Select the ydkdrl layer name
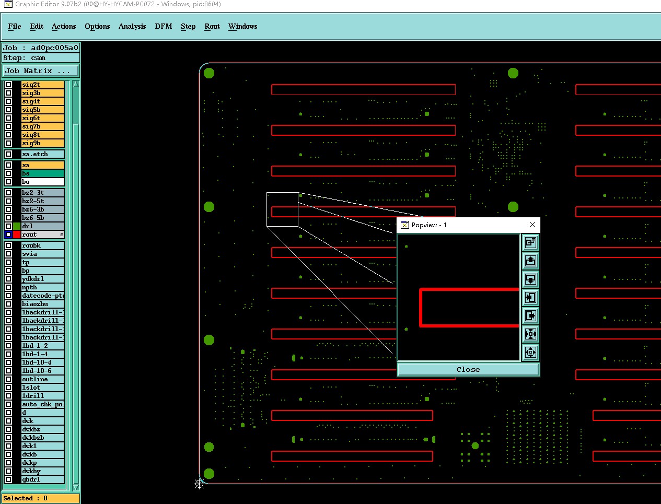661x504 pixels. [x=42, y=279]
